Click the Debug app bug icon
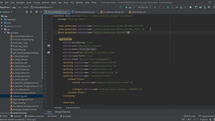The height and width of the screenshot is (121, 215). 168,7
